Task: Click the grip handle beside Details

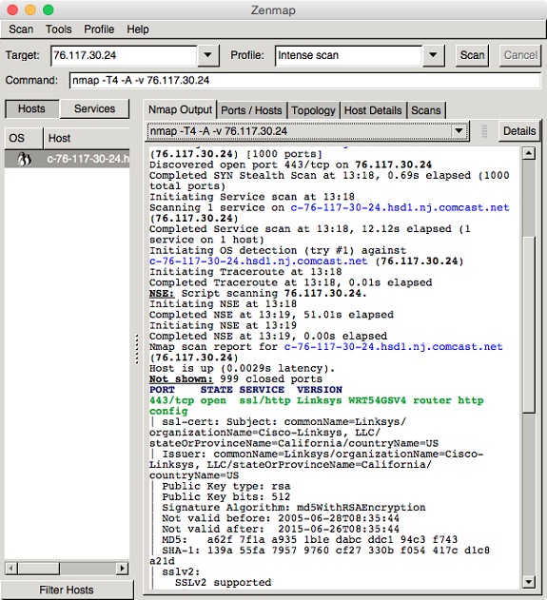Action: pyautogui.click(x=484, y=131)
